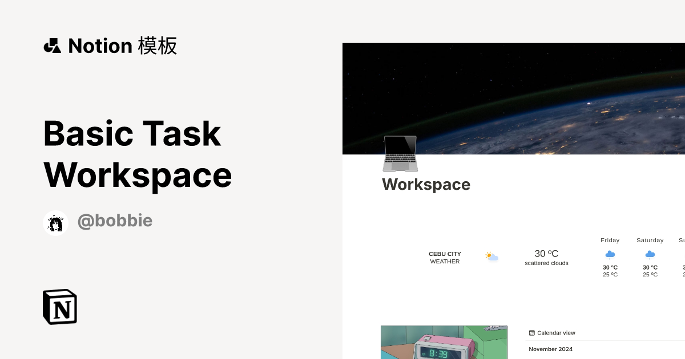Image resolution: width=685 pixels, height=359 pixels.
Task: Click the "30 ºC scattered clouds" reading
Action: [x=546, y=257]
